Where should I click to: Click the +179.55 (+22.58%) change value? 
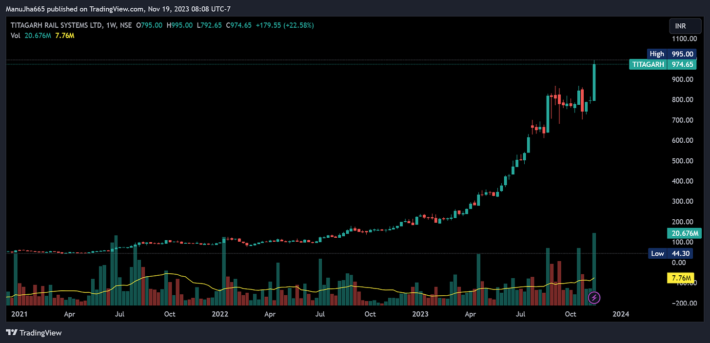284,25
